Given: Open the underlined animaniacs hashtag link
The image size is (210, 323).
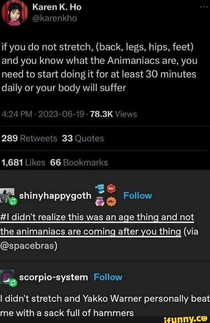Looking at the screenshot, I should (x=97, y=224).
